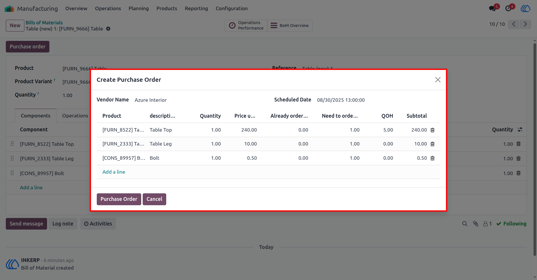Remove the Table Leg component from BoM
The image size is (537, 280).
click(518, 159)
